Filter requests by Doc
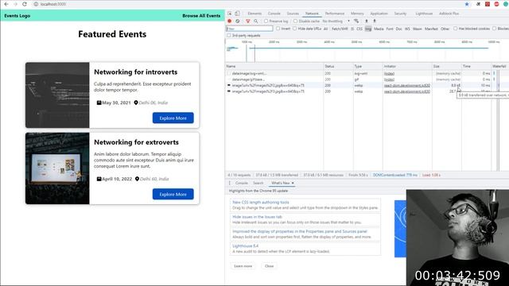 398,29
